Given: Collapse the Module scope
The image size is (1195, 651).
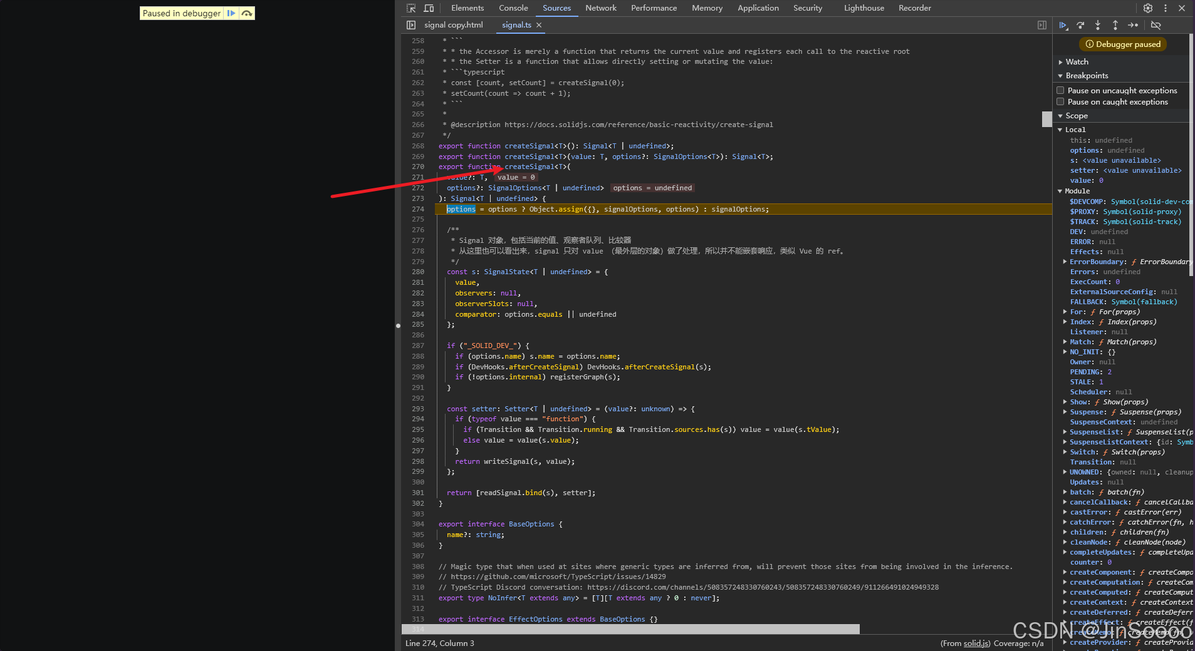Looking at the screenshot, I should [1060, 191].
